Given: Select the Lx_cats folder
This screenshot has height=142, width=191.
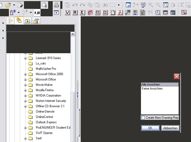Looking at the screenshot, I should (x=41, y=63).
